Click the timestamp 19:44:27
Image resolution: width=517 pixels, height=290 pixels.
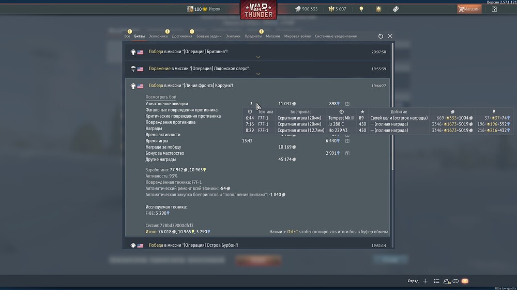(x=378, y=86)
